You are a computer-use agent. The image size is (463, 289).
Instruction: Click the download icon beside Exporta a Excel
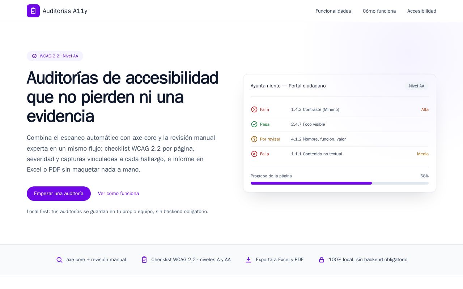[249, 260]
